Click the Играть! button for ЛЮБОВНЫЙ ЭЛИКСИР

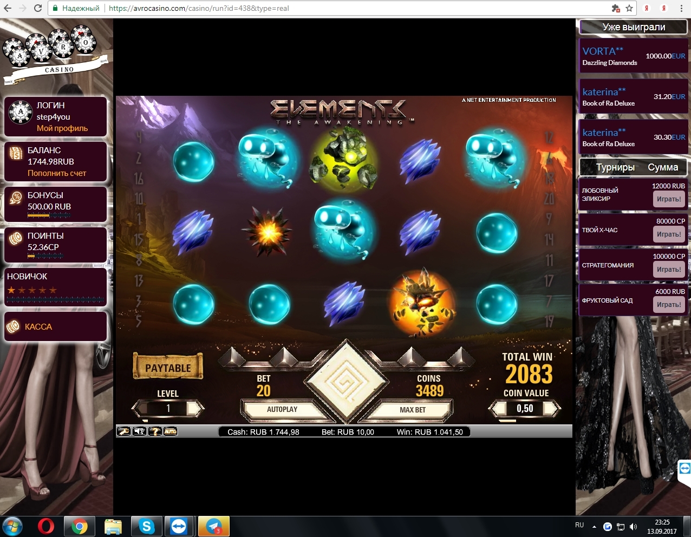coord(669,199)
